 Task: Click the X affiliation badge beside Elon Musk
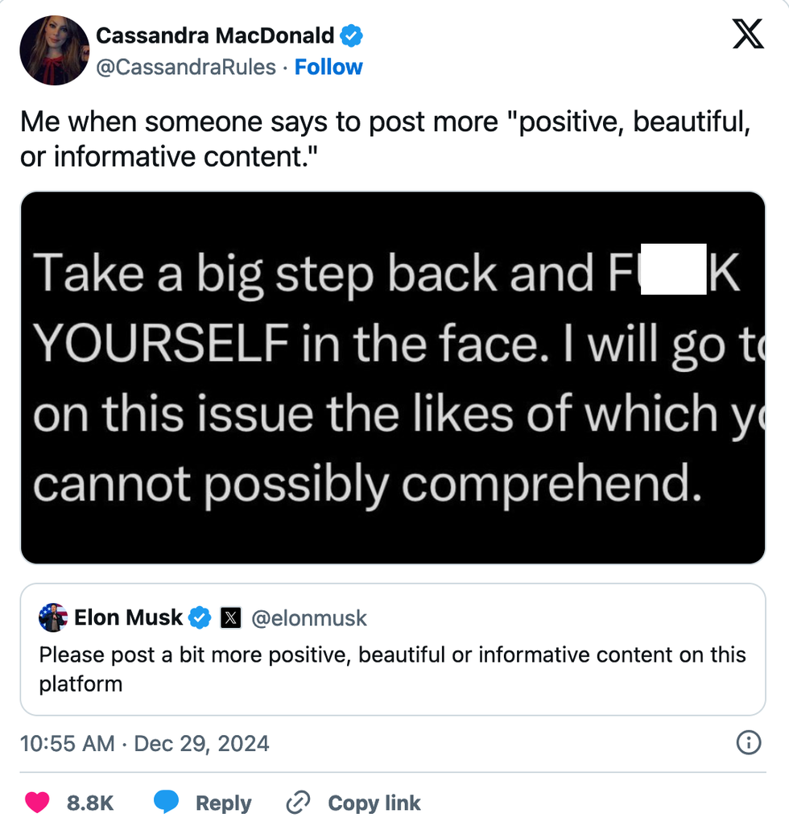(230, 618)
